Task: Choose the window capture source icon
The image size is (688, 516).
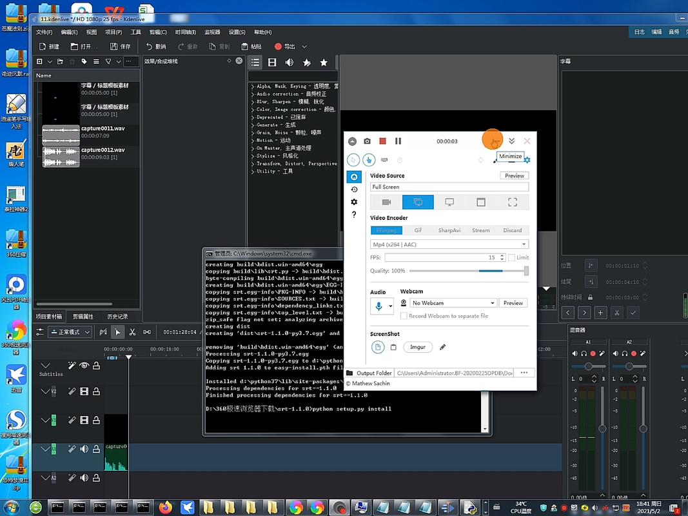Action: point(481,202)
